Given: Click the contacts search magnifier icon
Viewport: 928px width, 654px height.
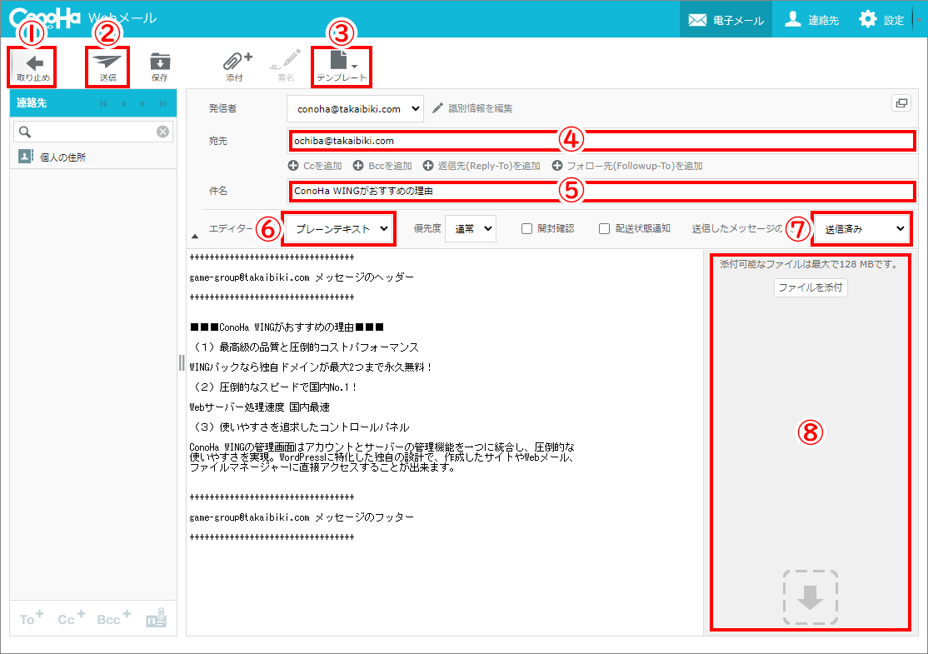Looking at the screenshot, I should [25, 132].
